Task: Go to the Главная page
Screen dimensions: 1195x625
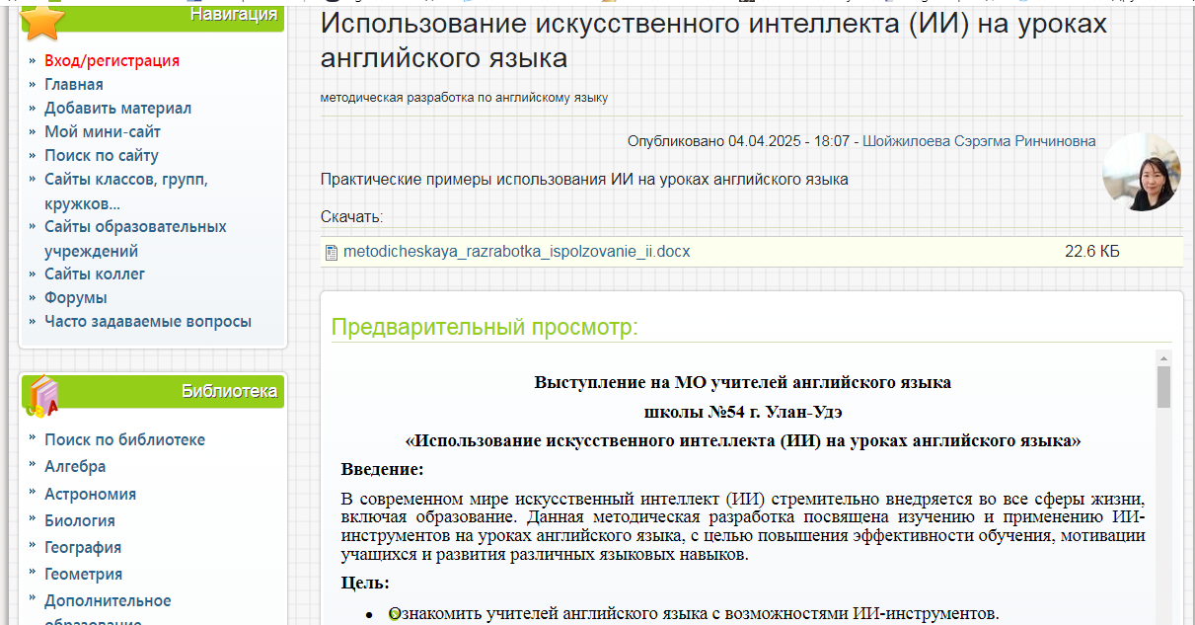Action: coord(73,84)
